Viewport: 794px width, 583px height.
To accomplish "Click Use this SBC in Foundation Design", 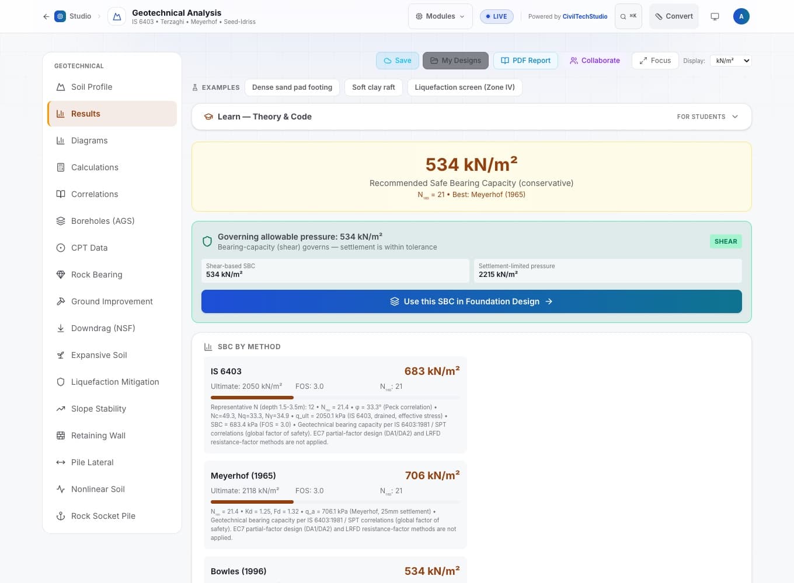I will pyautogui.click(x=471, y=301).
